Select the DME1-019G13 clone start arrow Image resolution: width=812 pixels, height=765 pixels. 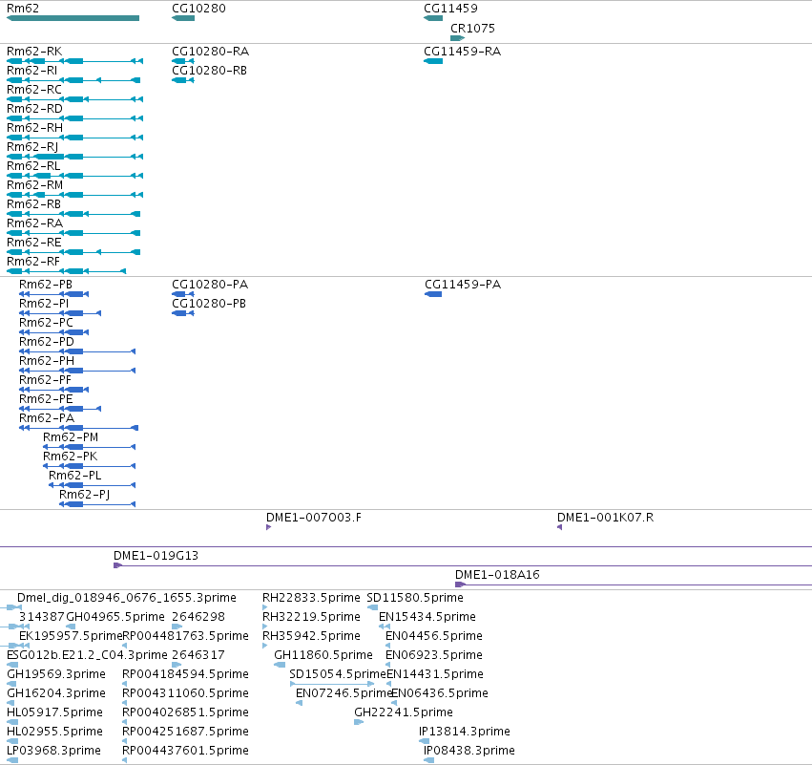[117, 565]
